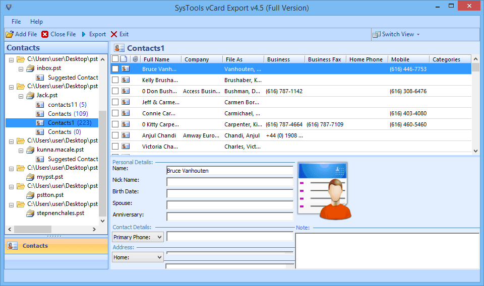Click the stepnenchales.pst file icon
This screenshot has width=484, height=286.
(x=30, y=213)
